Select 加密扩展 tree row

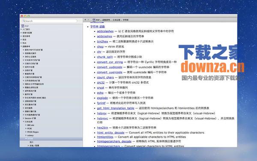point(29,70)
